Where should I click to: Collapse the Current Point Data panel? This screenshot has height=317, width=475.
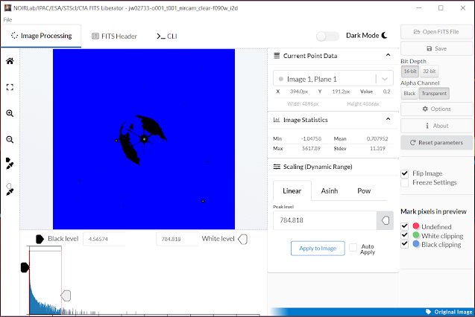point(388,55)
